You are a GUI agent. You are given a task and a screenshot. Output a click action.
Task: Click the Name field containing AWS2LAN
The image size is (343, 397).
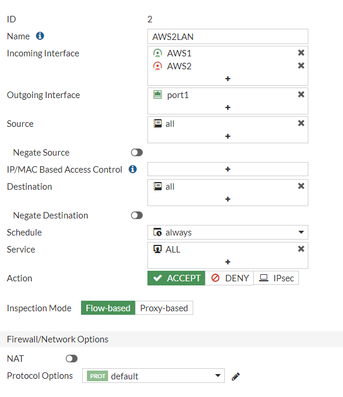tap(227, 36)
